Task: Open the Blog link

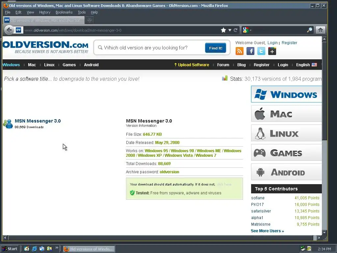Action: point(241,65)
